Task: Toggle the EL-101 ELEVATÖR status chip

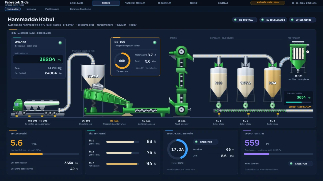Action: 273,20
